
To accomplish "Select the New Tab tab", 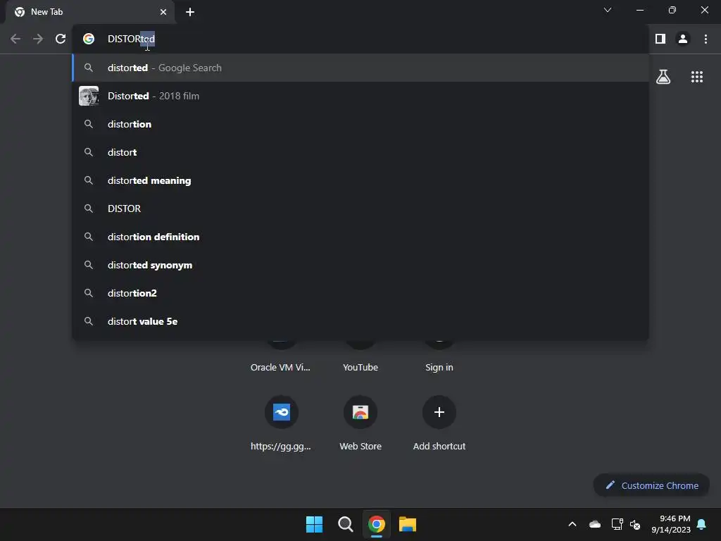I will click(90, 12).
